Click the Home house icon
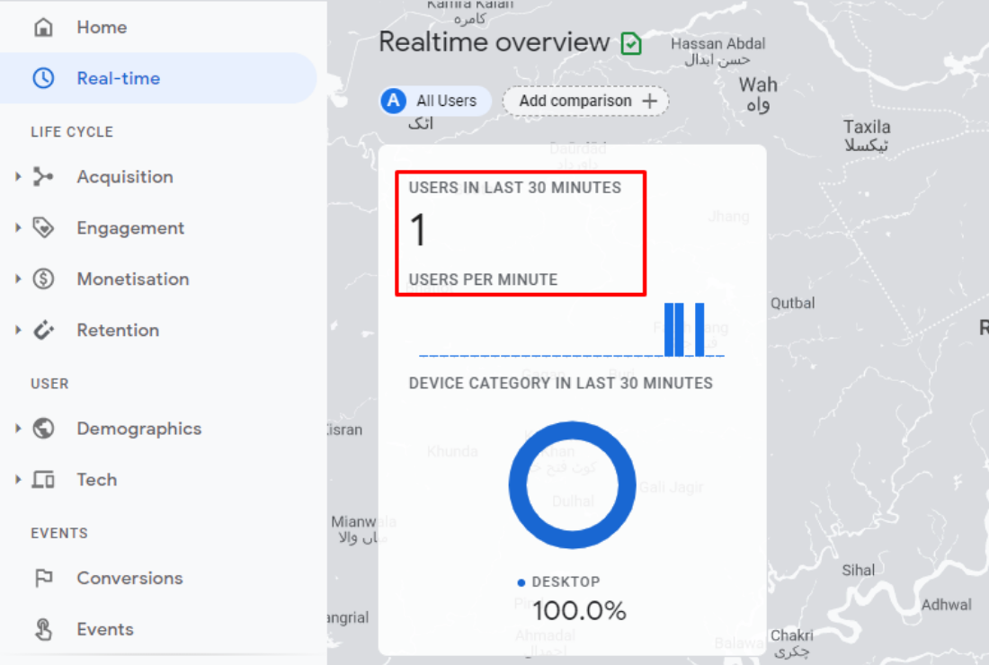989x665 pixels. (43, 27)
